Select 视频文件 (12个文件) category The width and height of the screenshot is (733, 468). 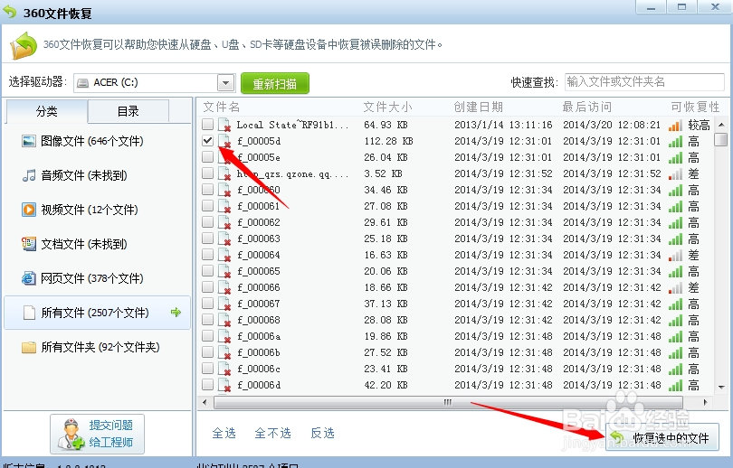[97, 210]
